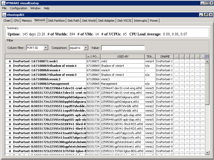Image resolution: width=214 pixels, height=160 pixels.
Task: Click the Java icon in vhostnpd01 title bar
Action: point(4,15)
